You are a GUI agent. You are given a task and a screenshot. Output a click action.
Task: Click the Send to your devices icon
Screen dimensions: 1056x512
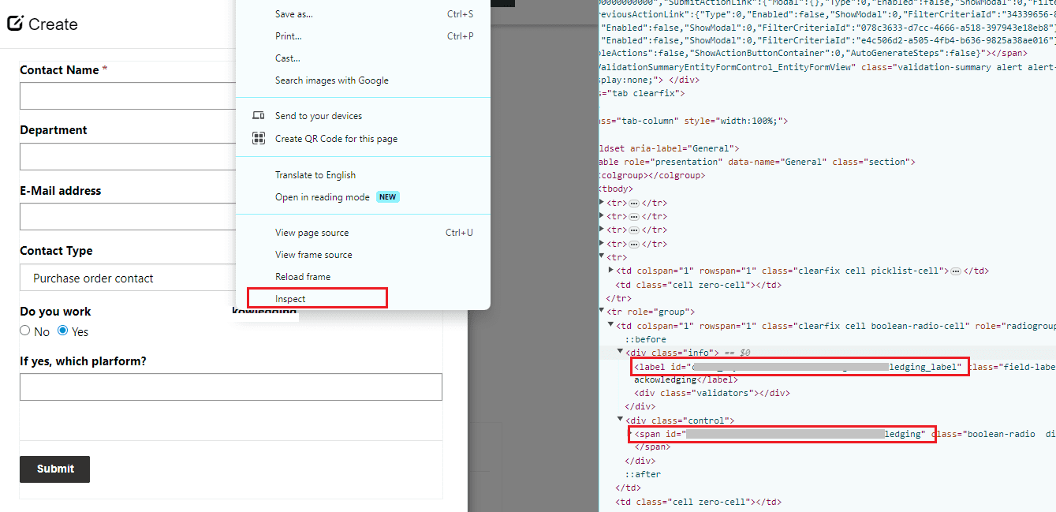point(258,116)
